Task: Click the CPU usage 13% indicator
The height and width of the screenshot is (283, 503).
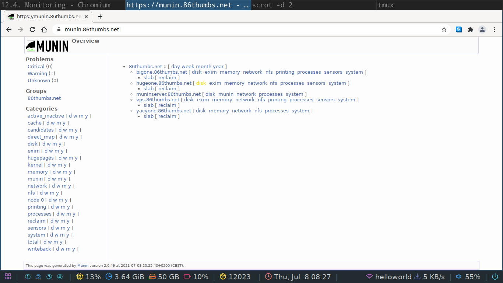Action: click(x=88, y=277)
